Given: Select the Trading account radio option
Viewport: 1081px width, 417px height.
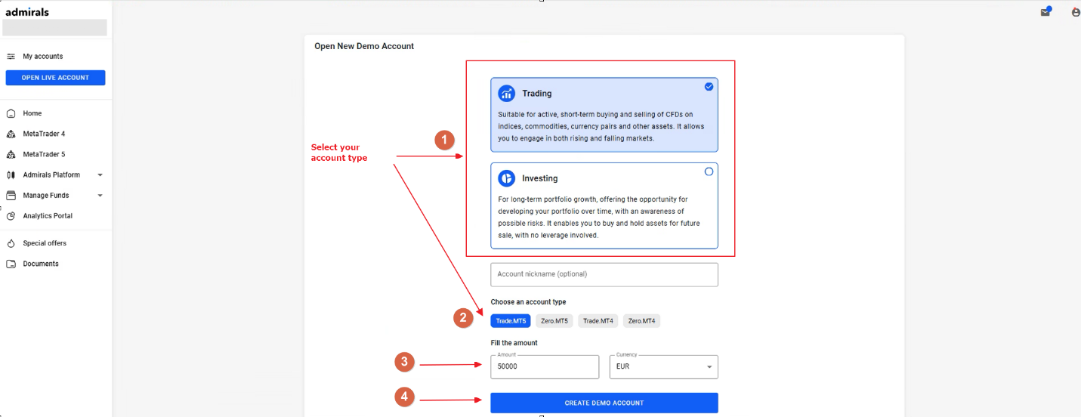Looking at the screenshot, I should click(x=709, y=87).
